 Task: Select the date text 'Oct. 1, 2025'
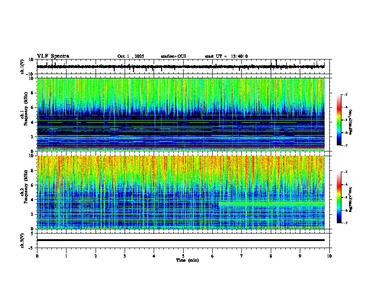pyautogui.click(x=131, y=56)
